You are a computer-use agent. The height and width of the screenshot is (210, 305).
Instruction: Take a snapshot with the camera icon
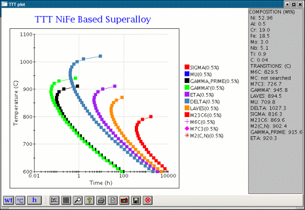[125, 200]
